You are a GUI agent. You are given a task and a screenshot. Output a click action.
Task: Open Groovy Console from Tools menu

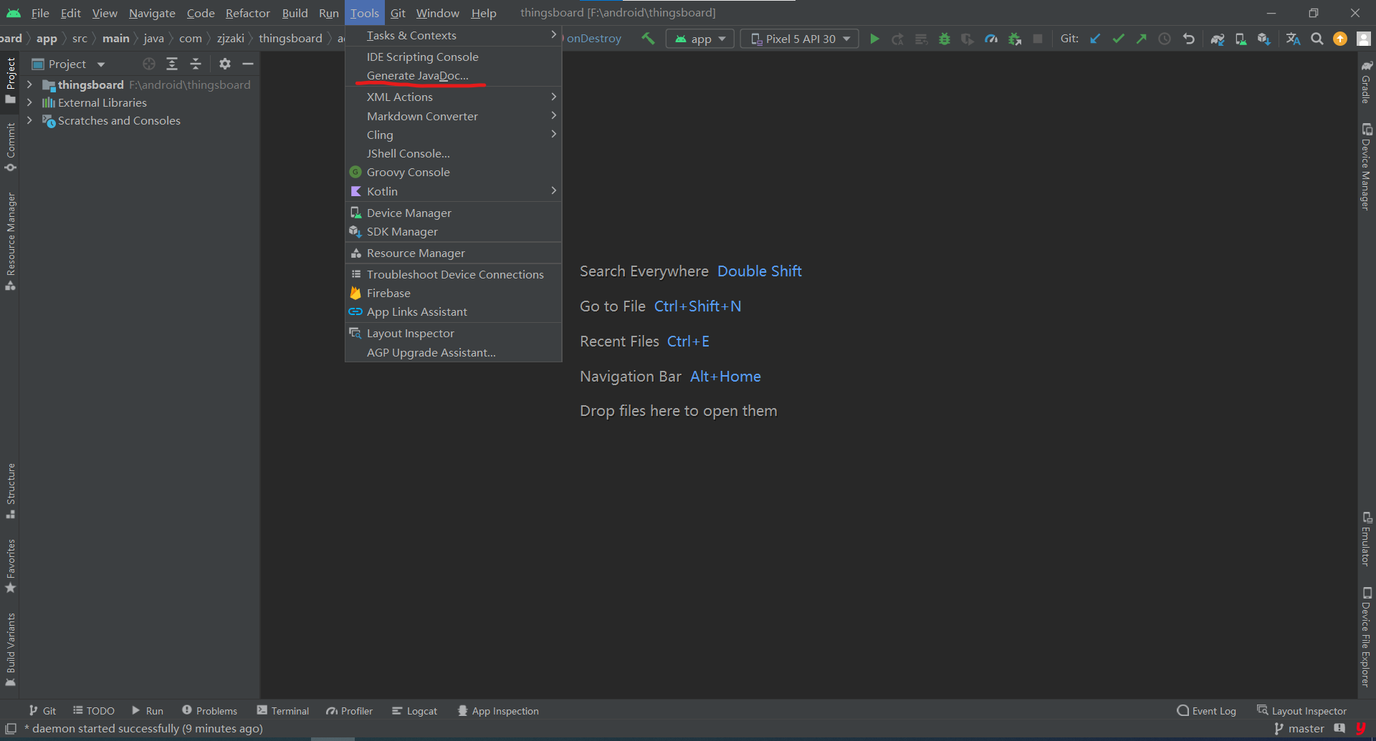pos(454,172)
